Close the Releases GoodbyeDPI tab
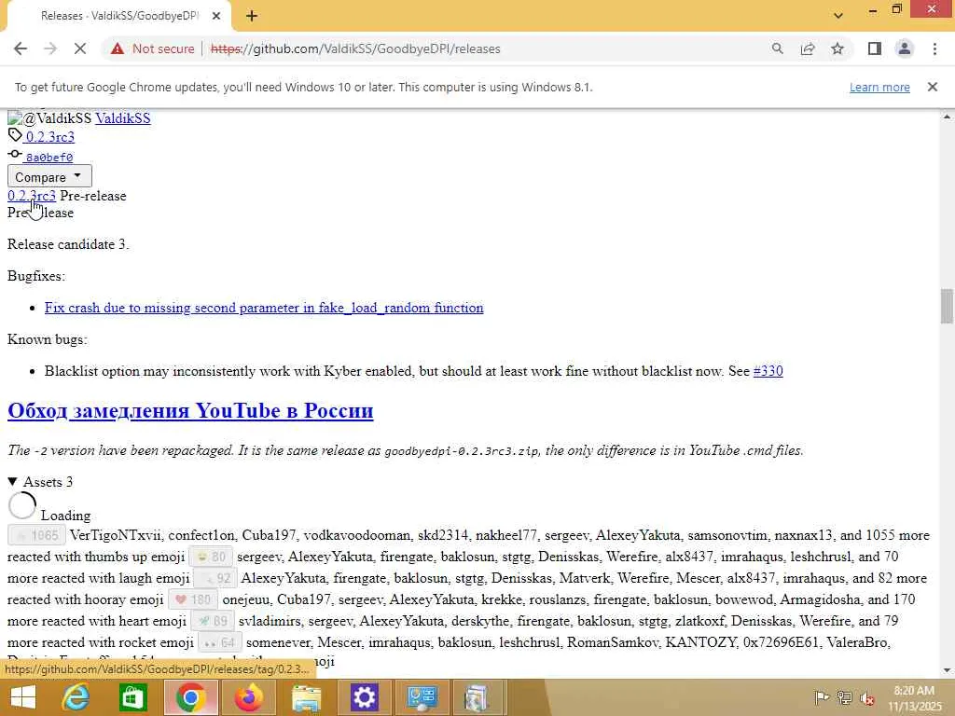 point(216,16)
